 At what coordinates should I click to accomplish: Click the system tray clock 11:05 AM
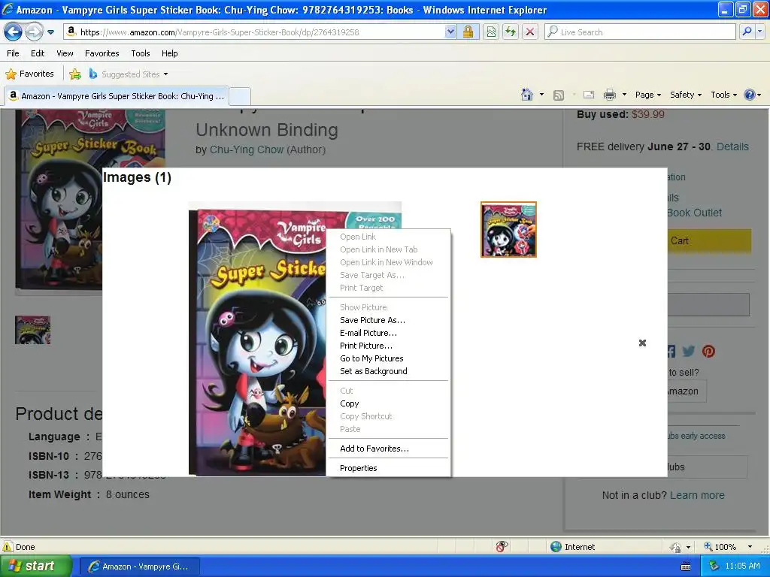742,566
